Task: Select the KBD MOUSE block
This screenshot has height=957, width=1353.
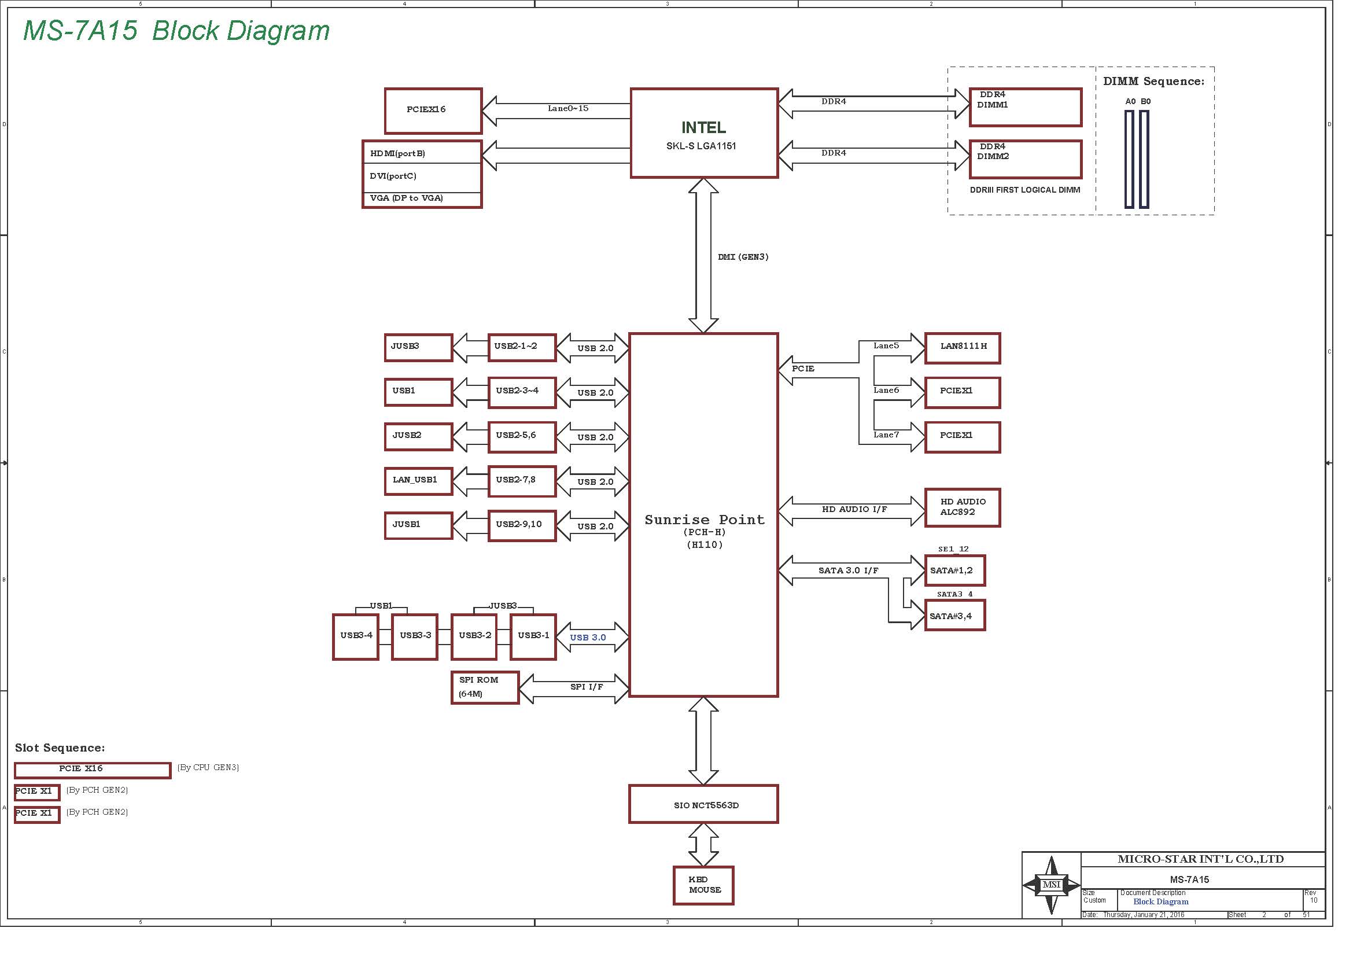Action: 703,885
